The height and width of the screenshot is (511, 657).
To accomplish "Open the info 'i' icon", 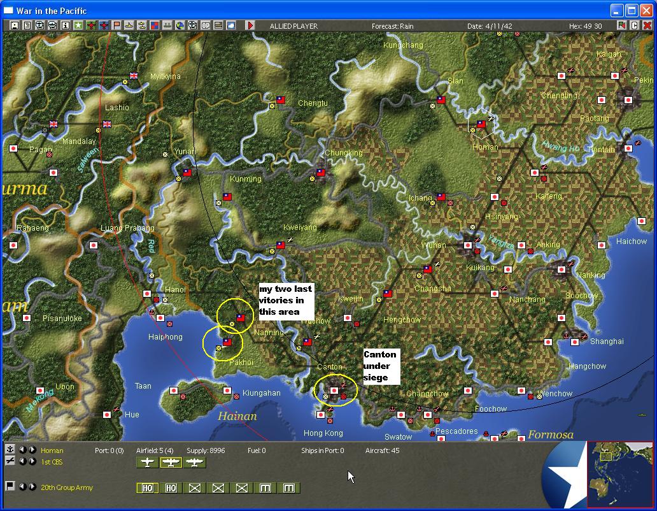I will tap(66, 25).
